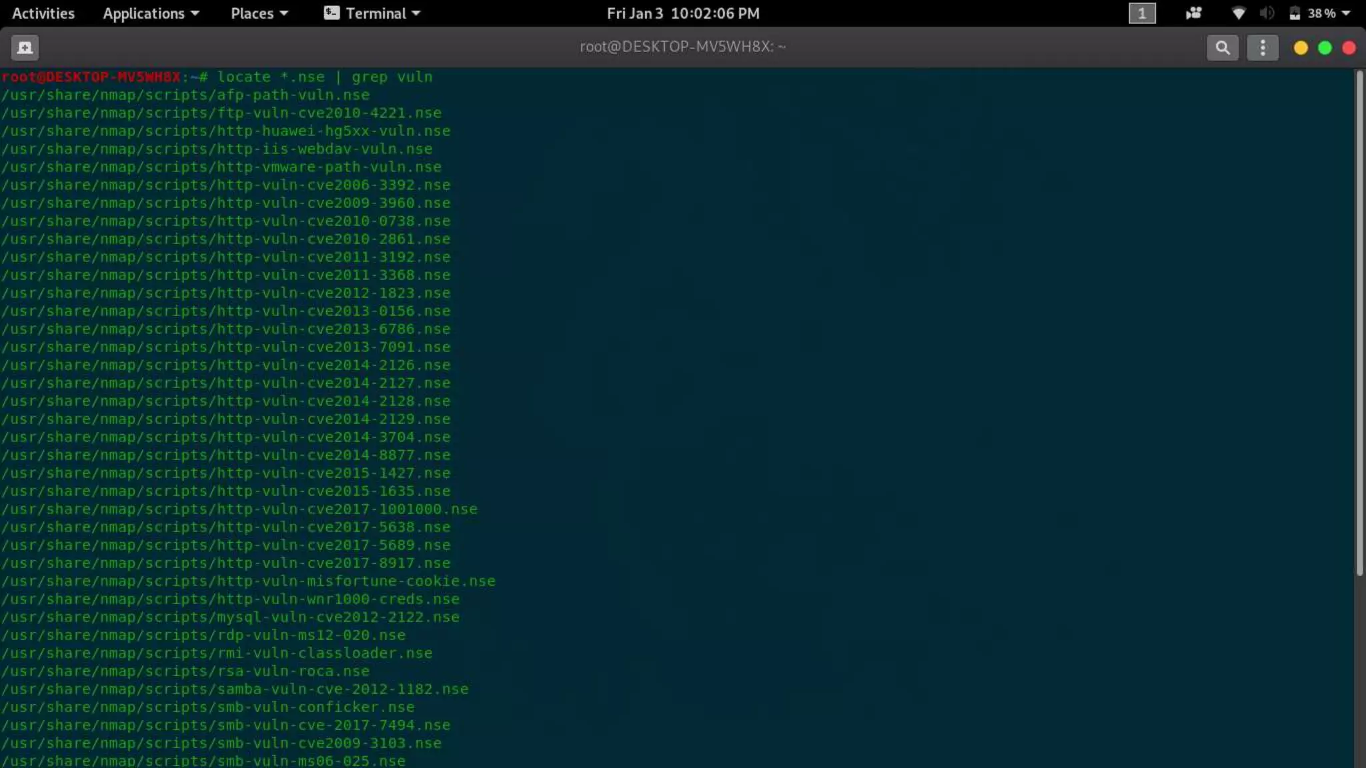The height and width of the screenshot is (768, 1366).
Task: Click the multi-user tray icon
Action: pyautogui.click(x=1193, y=13)
